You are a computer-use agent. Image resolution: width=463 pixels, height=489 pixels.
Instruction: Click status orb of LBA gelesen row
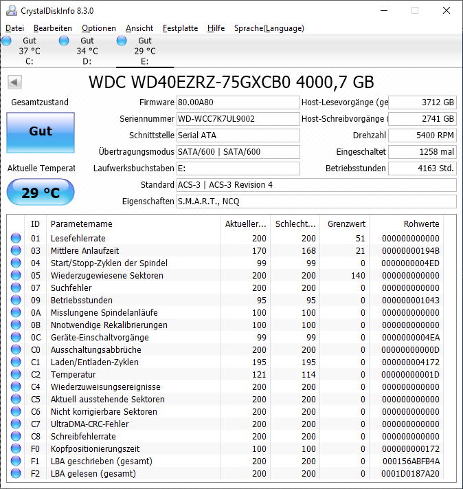coord(16,473)
